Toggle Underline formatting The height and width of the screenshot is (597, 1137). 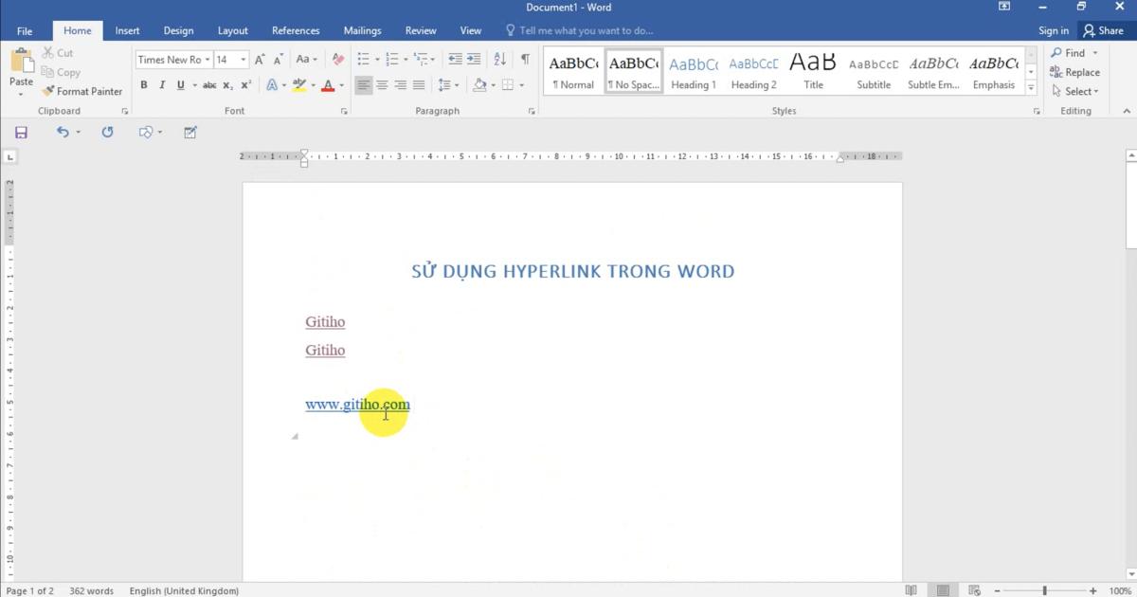click(178, 84)
